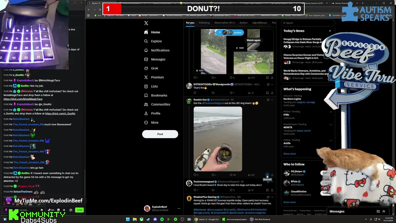This screenshot has width=396, height=223.
Task: Expand the More menu in the X sidebar
Action: 151,122
